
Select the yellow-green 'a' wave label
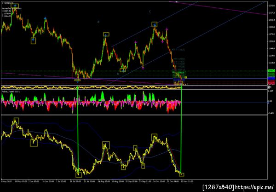click(185, 77)
